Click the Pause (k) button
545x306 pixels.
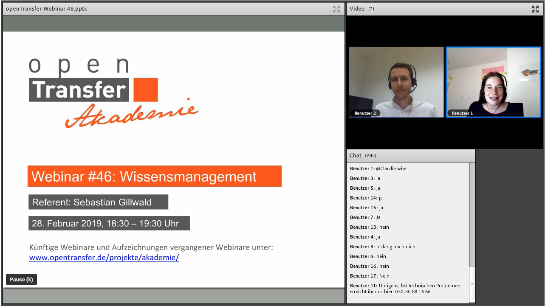21,280
